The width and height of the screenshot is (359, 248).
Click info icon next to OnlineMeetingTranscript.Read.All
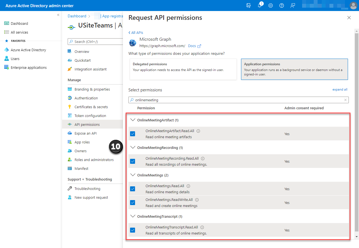coord(202,227)
